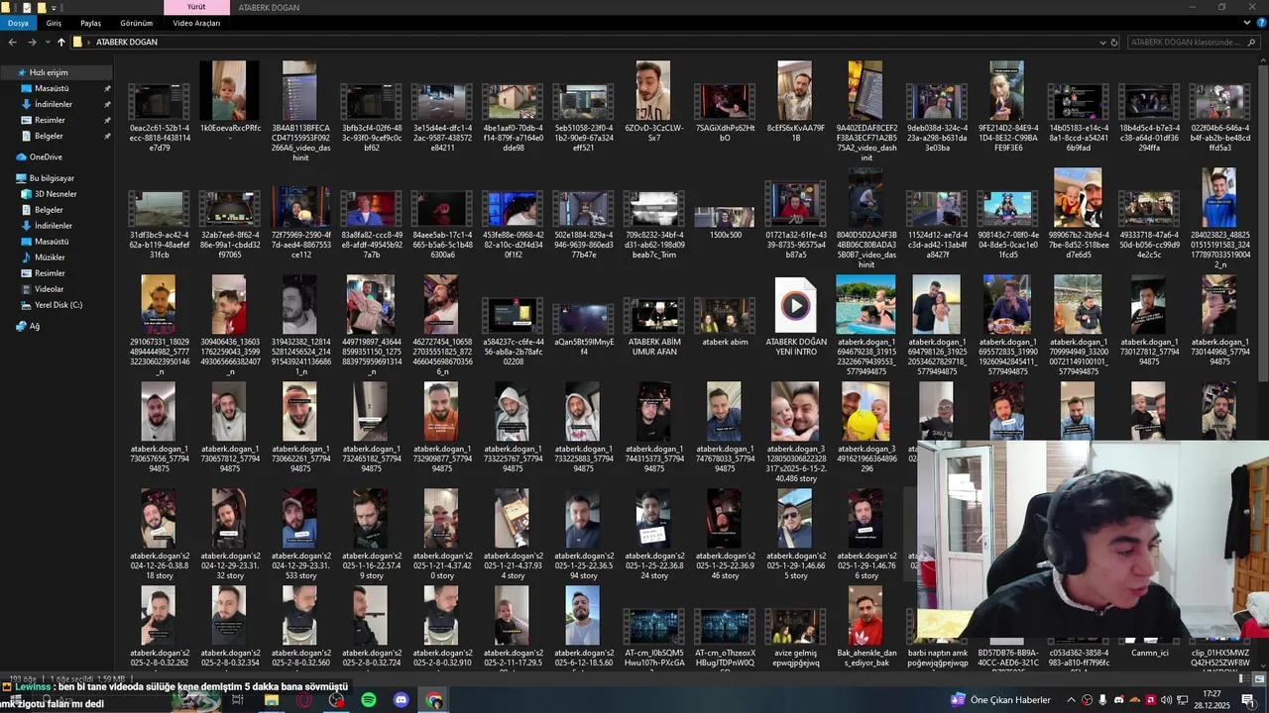Click the streamer webcam overlay
The width and height of the screenshot is (1269, 713).
pyautogui.click(x=1093, y=540)
